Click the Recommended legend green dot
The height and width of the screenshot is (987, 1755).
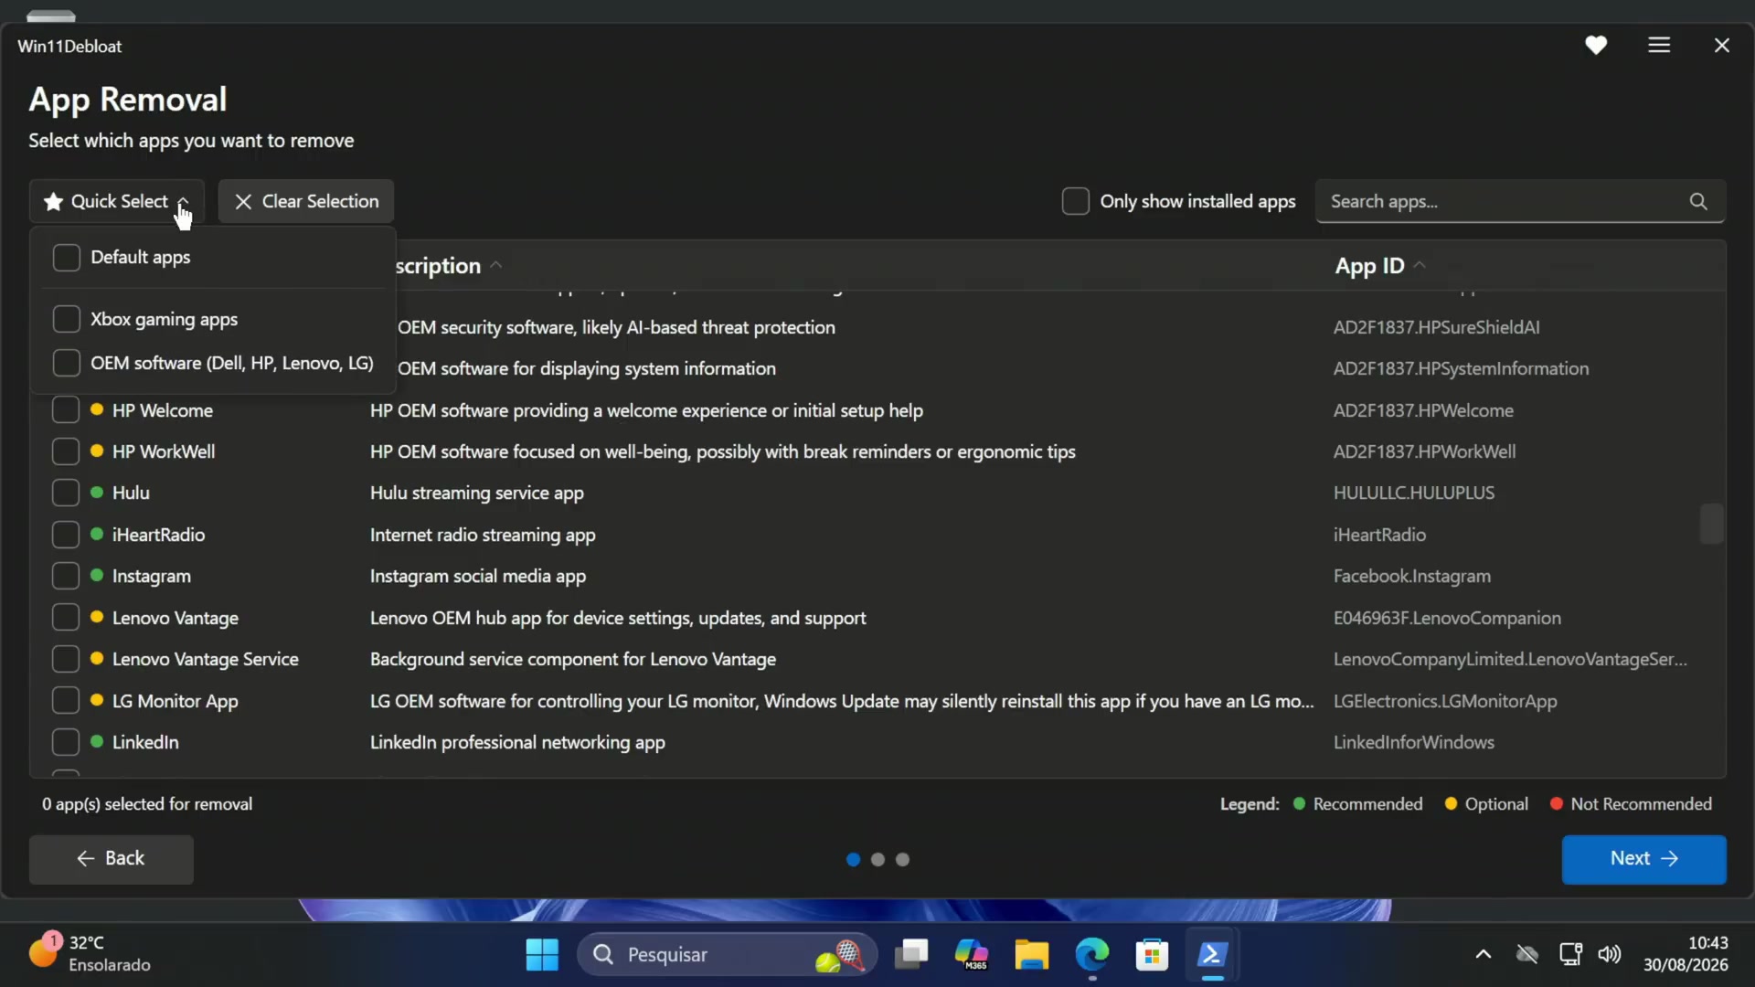point(1299,803)
